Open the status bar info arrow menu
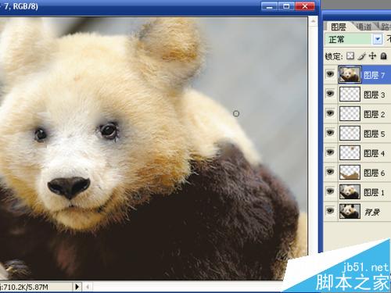 tap(77, 287)
